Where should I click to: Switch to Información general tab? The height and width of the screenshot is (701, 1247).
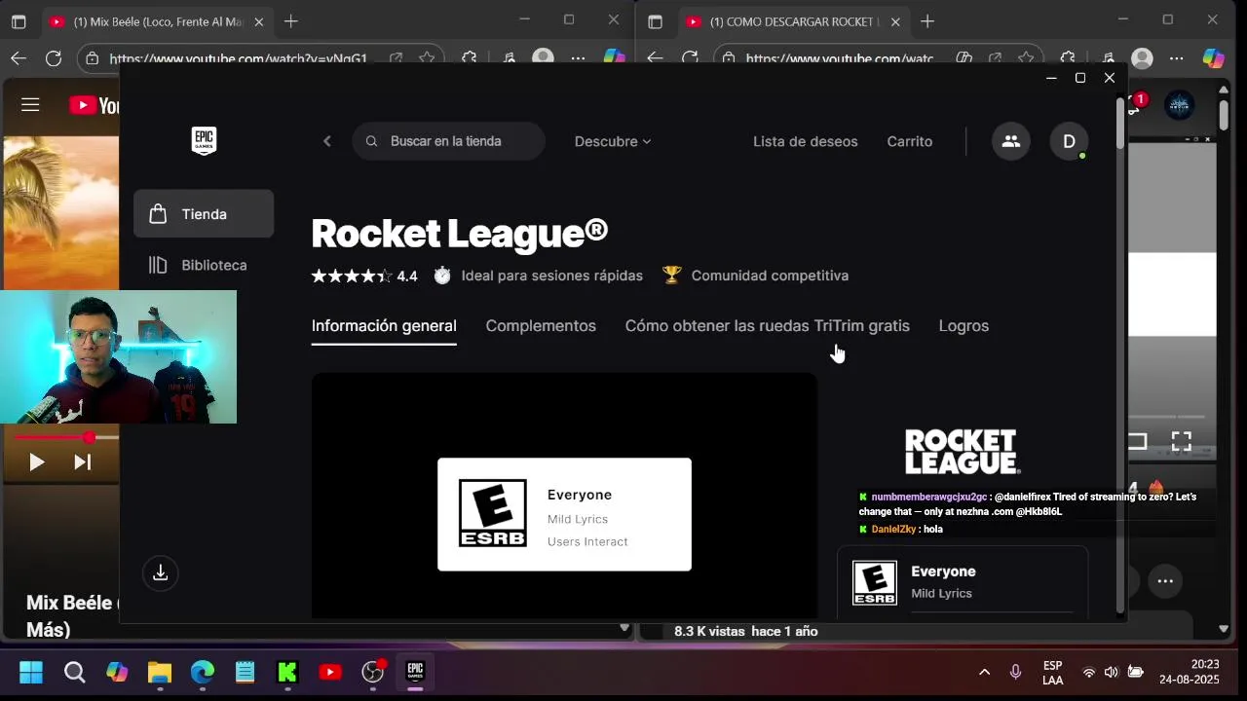pyautogui.click(x=384, y=326)
